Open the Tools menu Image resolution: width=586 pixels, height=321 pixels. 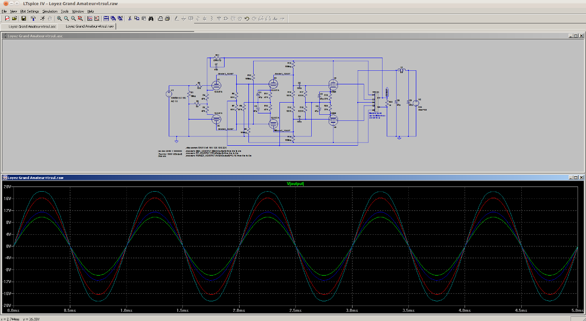tap(65, 11)
